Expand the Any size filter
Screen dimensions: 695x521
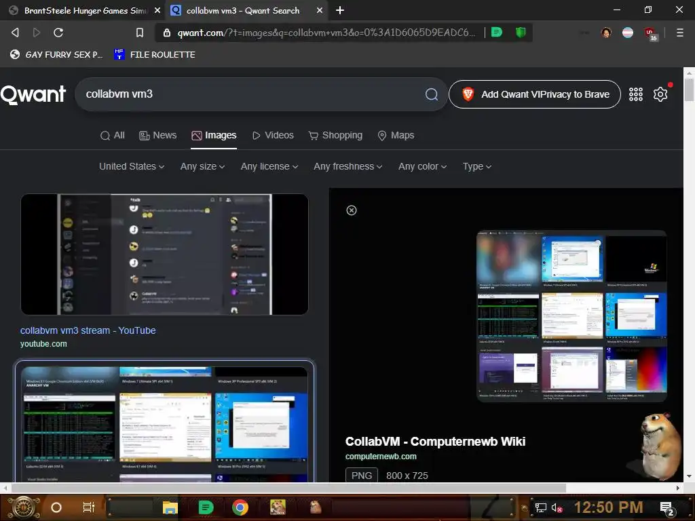(x=202, y=167)
